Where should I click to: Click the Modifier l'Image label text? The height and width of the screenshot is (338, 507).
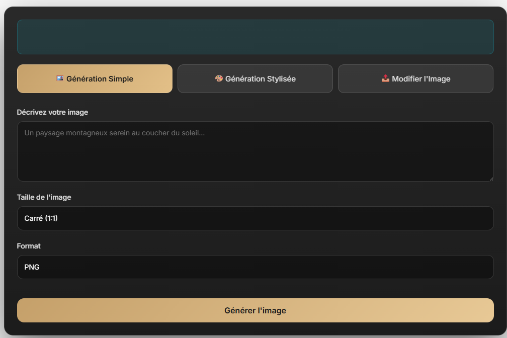[421, 79]
